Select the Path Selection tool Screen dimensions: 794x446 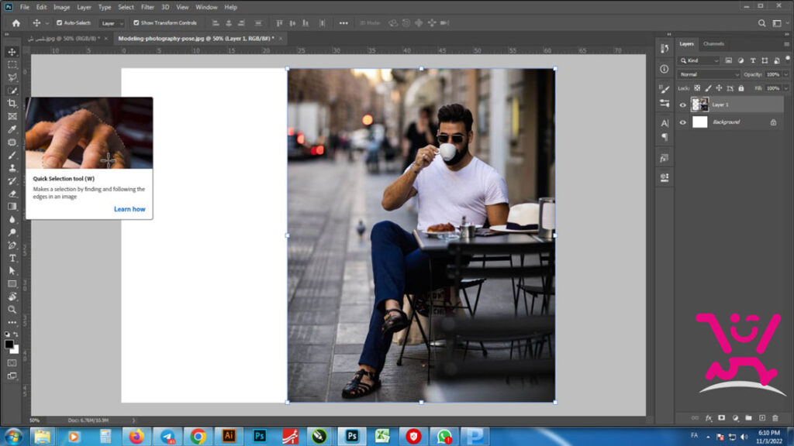pos(12,271)
